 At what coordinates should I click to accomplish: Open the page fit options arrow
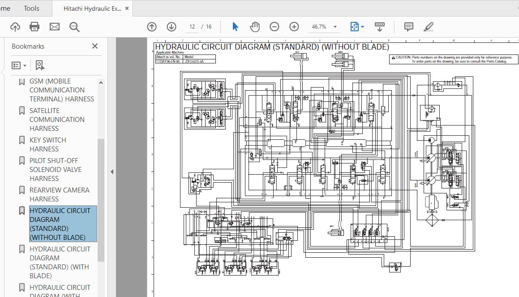tap(362, 27)
